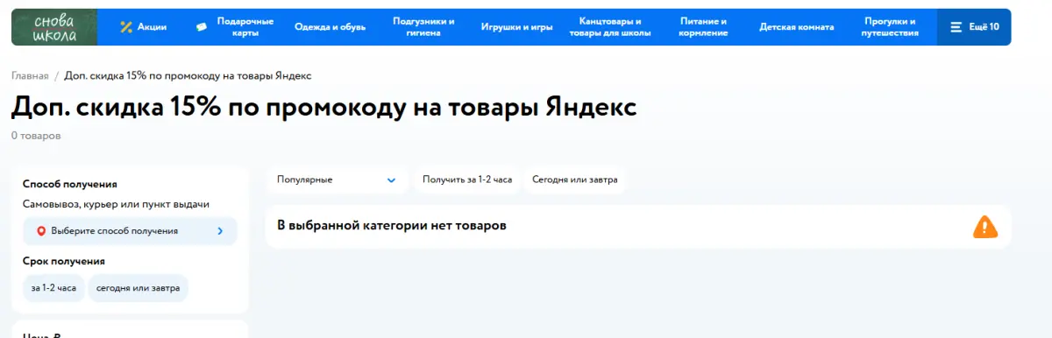1052x338 pixels.
Task: Click Самовывоз, курьер или пункт выдачи text
Action: coord(116,204)
